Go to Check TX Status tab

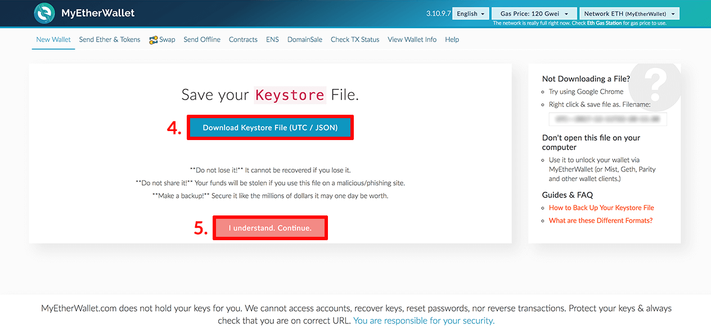[x=355, y=39]
